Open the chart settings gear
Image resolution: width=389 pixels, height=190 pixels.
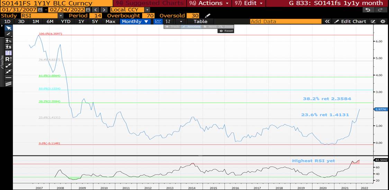pyautogui.click(x=383, y=21)
